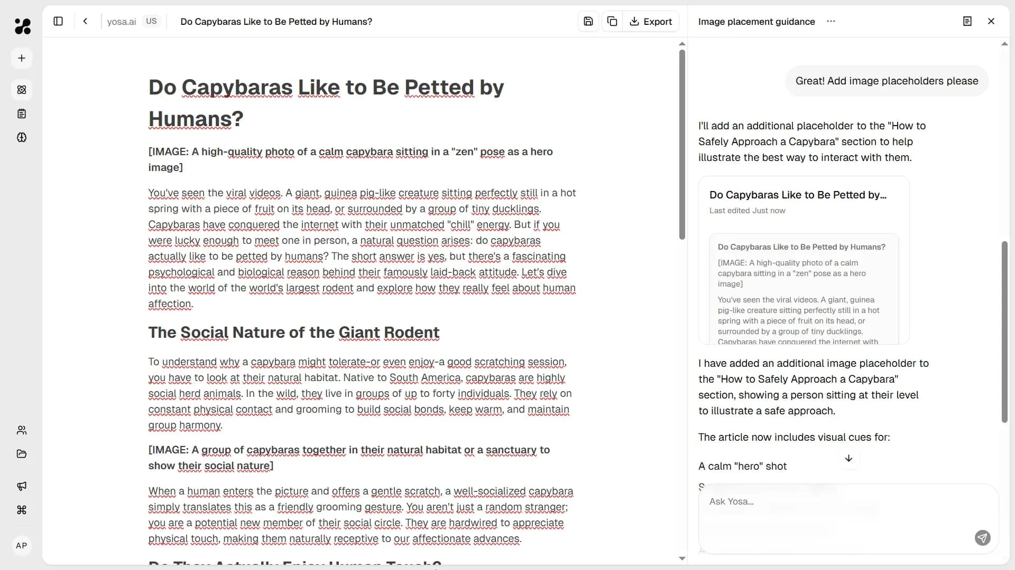Screen dimensions: 1015x570
Task: Copy the document contents
Action: 612,22
